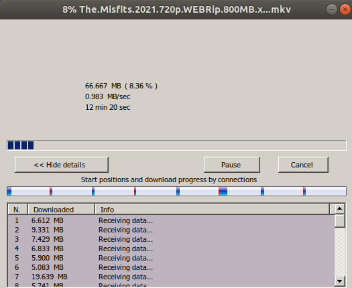This screenshot has height=288, width=352.
Task: Click the scrollbar down arrow
Action: (339, 281)
